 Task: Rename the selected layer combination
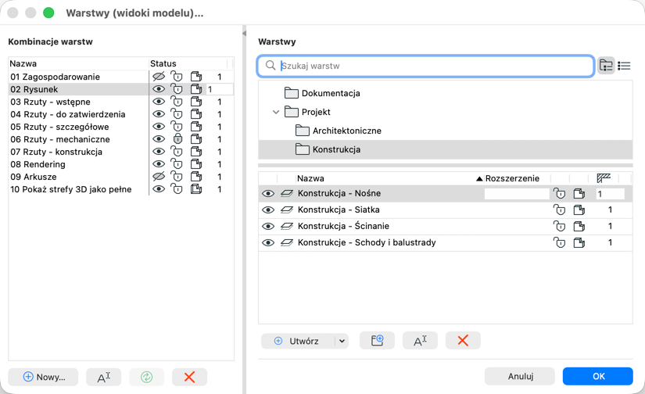pos(104,377)
